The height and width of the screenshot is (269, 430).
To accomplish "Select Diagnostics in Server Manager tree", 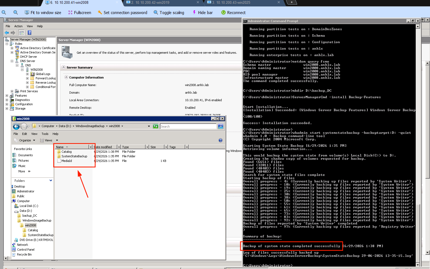I will pyautogui.click(x=22, y=100).
